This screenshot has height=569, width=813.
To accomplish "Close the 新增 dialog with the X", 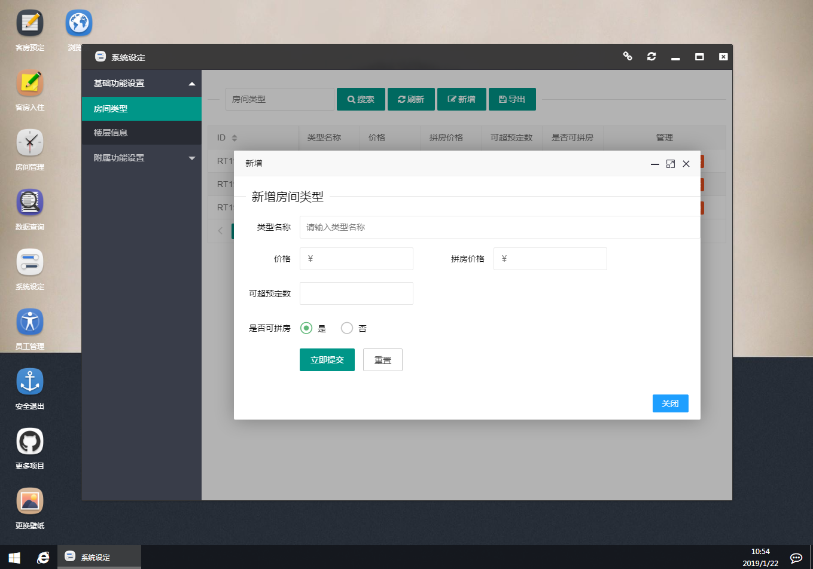I will click(x=686, y=164).
